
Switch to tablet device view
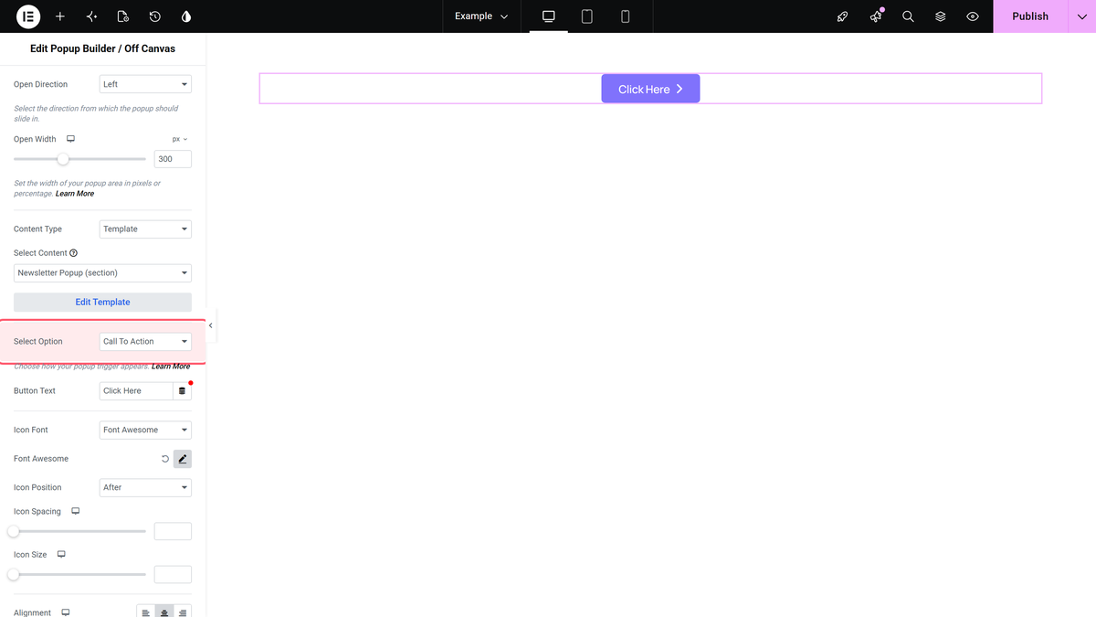587,16
